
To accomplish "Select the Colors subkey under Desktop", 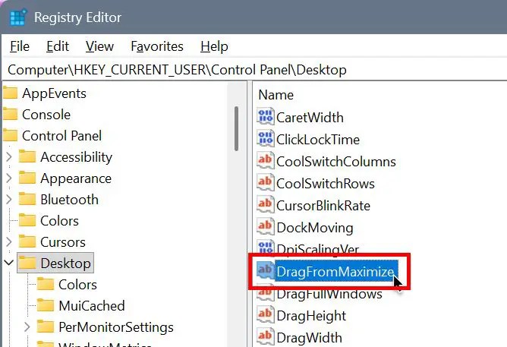I will point(77,285).
